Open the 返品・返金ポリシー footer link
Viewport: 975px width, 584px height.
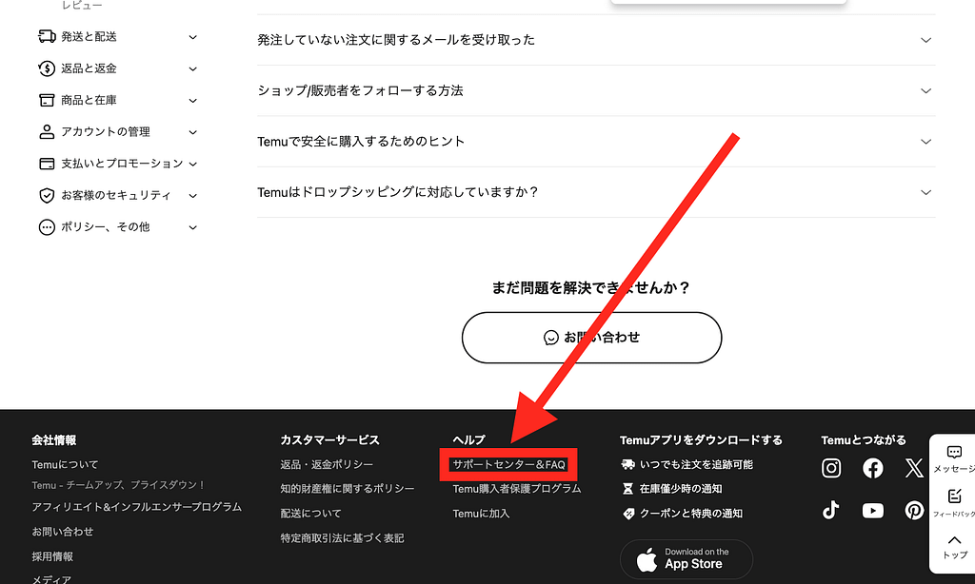[327, 465]
